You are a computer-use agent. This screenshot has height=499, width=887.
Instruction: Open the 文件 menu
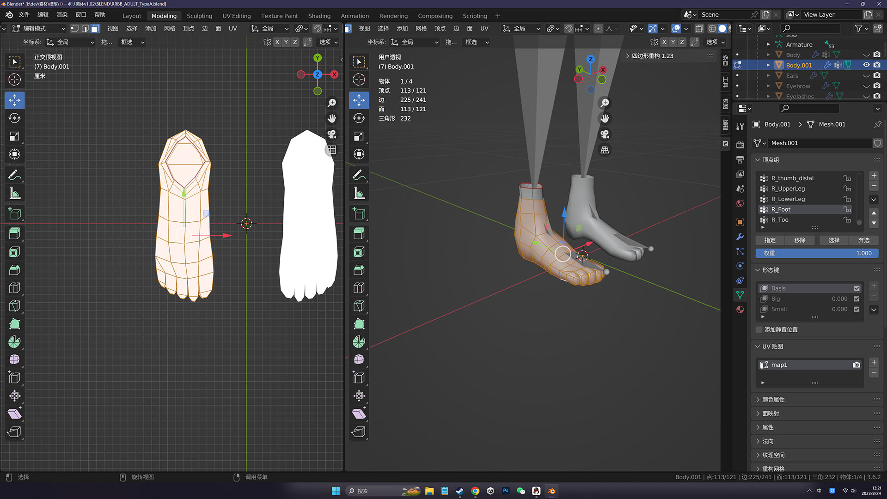24,15
